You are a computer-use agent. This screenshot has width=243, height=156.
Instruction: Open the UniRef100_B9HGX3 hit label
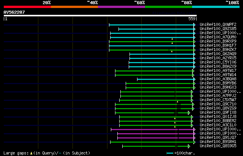click(x=218, y=88)
